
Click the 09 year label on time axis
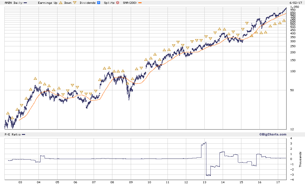click(131, 182)
